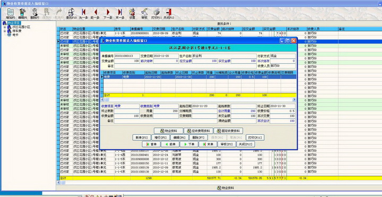Expand the 停车费 tree node
This screenshot has width=382, height=197.
(4, 31)
